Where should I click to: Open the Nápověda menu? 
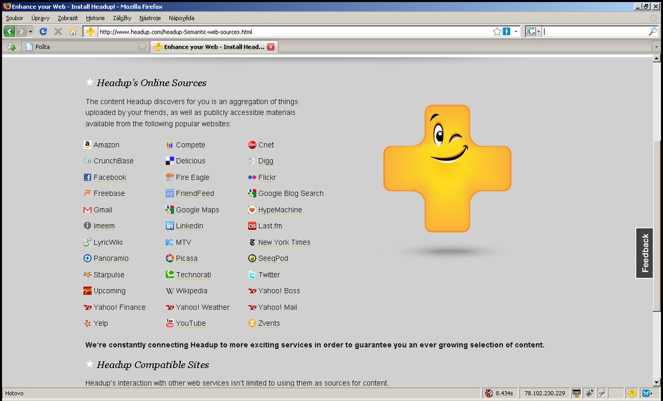click(181, 17)
